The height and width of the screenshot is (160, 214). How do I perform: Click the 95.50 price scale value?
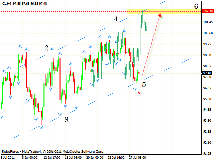click(207, 99)
